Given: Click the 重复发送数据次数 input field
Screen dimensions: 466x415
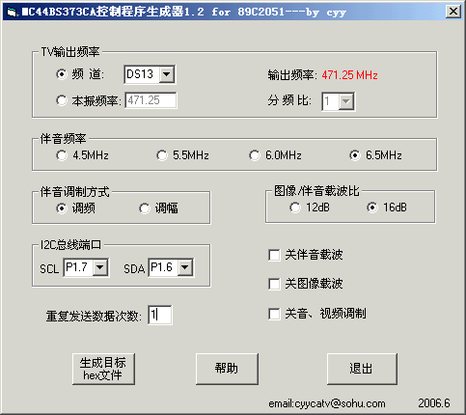Looking at the screenshot, I should pyautogui.click(x=160, y=315).
